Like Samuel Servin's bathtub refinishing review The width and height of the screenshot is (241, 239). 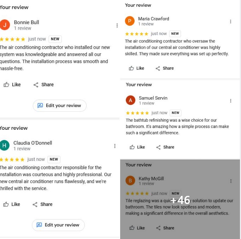(137, 147)
